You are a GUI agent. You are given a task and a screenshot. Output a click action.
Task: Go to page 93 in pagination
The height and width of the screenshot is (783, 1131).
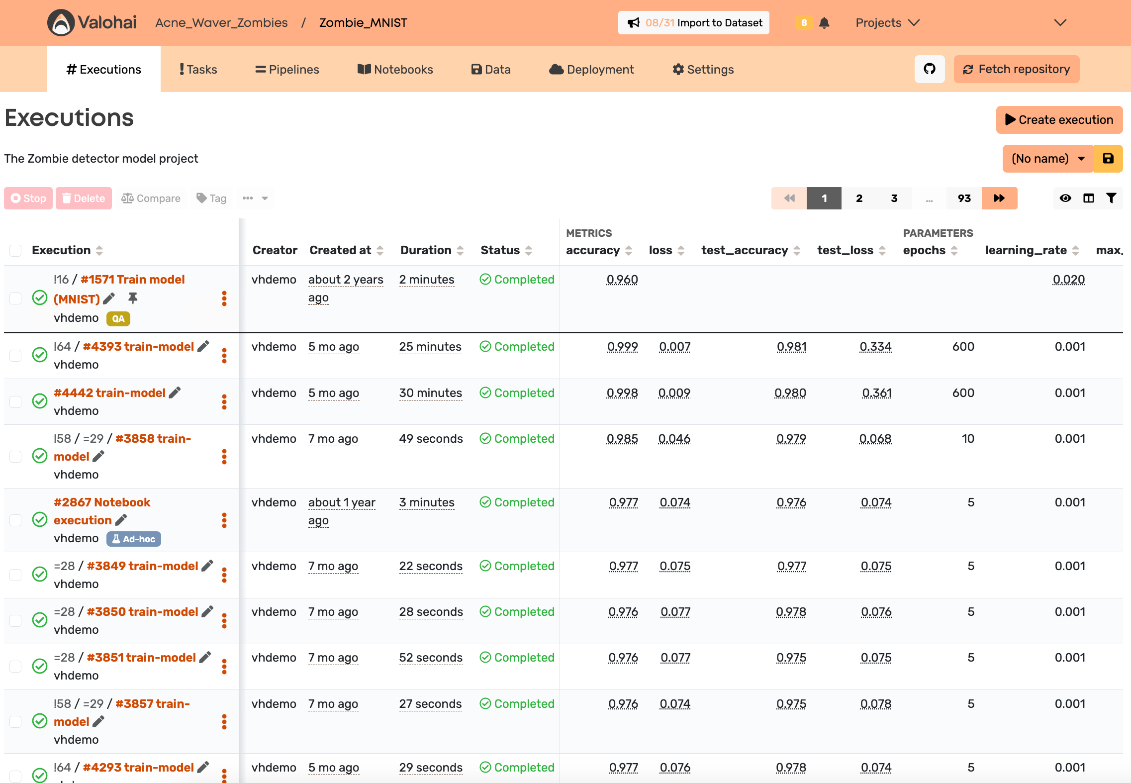(964, 198)
